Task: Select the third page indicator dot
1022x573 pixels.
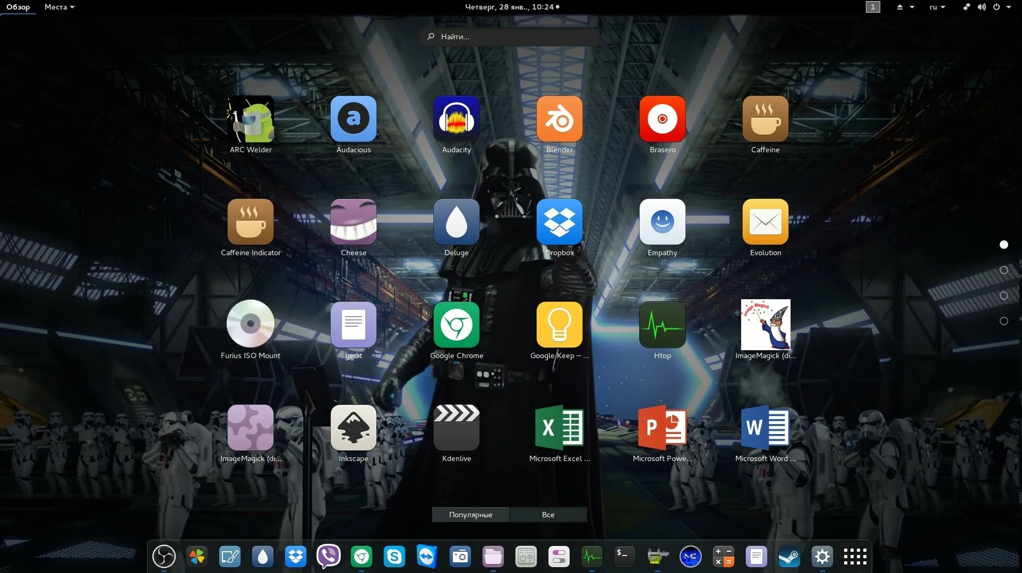Action: click(1003, 296)
